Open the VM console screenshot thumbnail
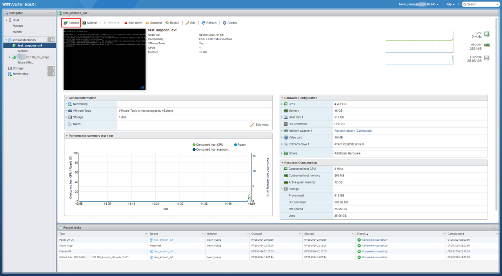Image resolution: width=502 pixels, height=276 pixels. click(104, 59)
